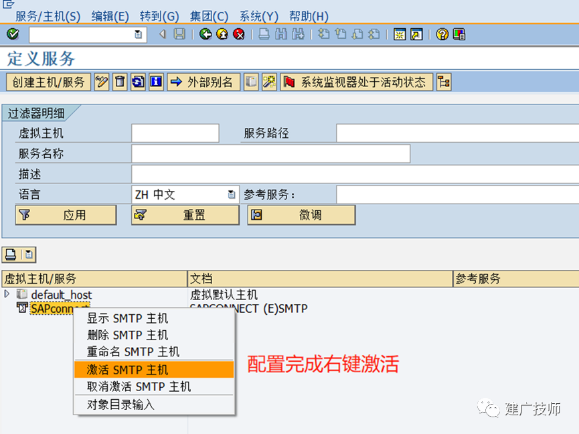Click the 虚拟主机/服务 column header

94,279
